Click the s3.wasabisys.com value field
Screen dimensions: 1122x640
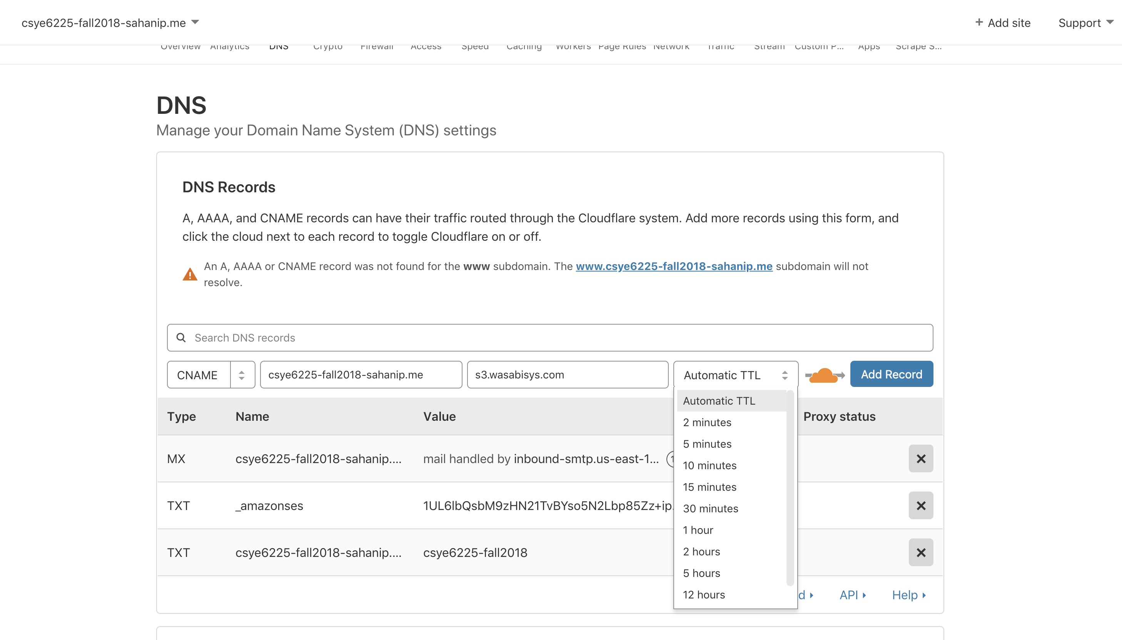pyautogui.click(x=568, y=375)
